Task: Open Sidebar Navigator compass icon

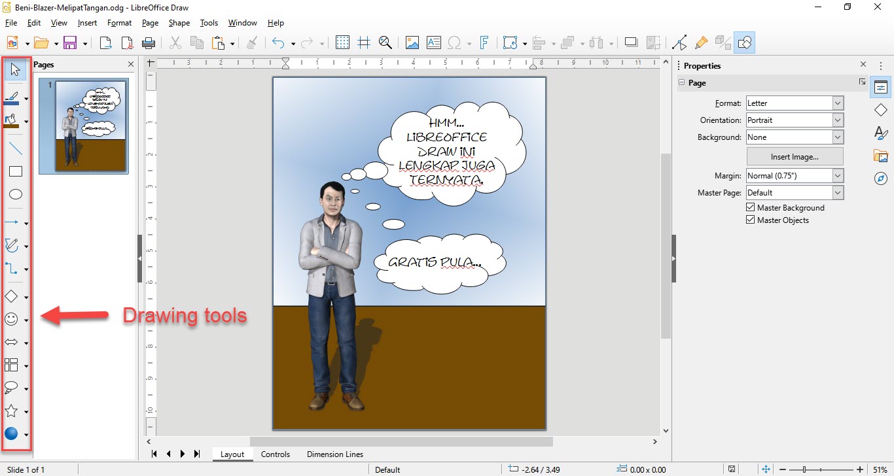Action: 880,178
